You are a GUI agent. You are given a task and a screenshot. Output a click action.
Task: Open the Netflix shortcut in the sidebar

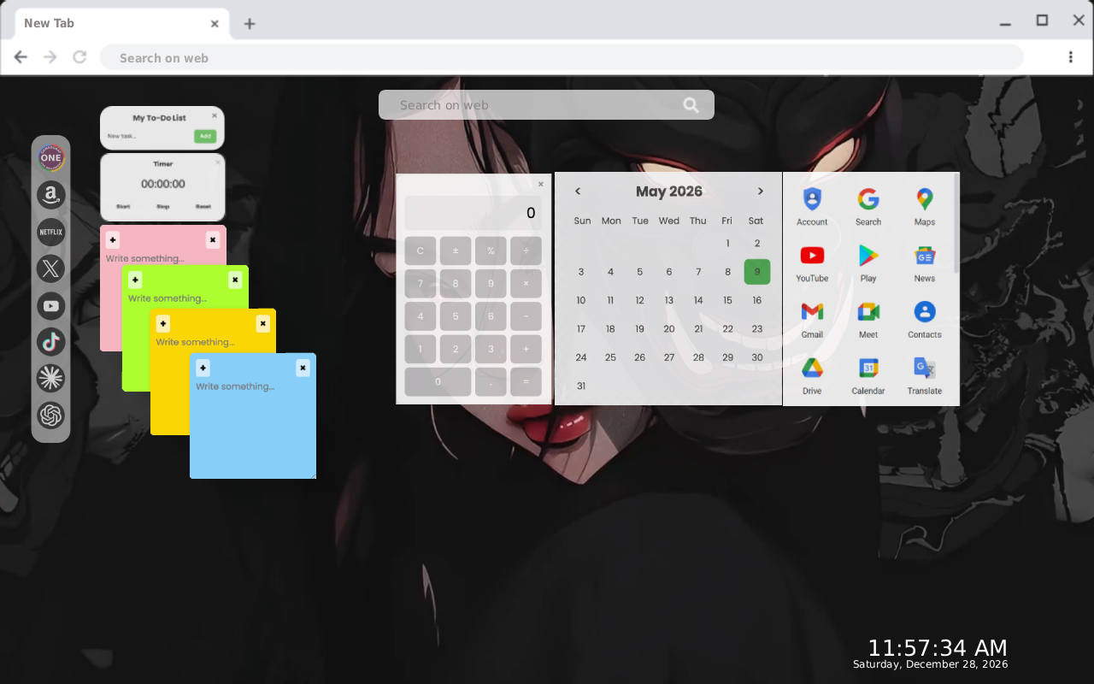tap(51, 232)
